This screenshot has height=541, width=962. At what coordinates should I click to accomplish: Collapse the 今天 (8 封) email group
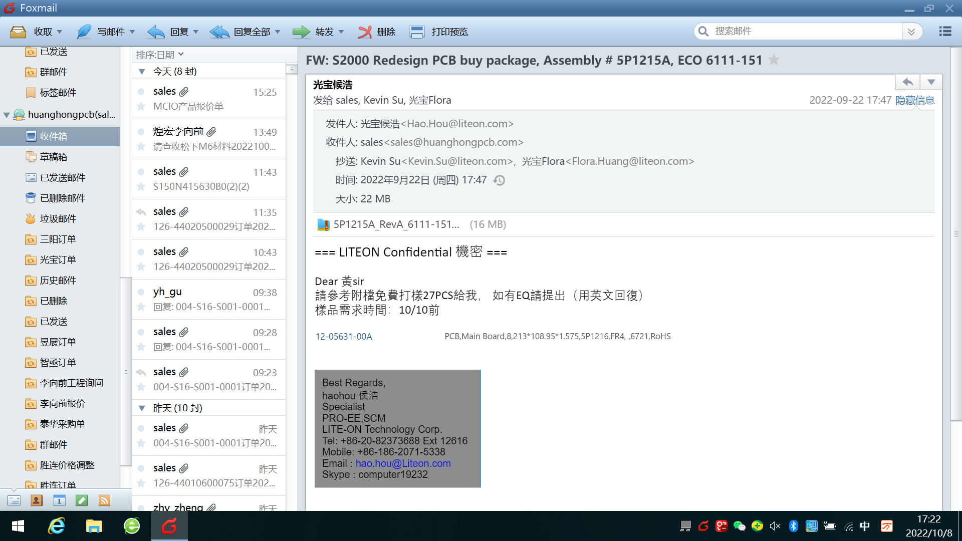(142, 72)
